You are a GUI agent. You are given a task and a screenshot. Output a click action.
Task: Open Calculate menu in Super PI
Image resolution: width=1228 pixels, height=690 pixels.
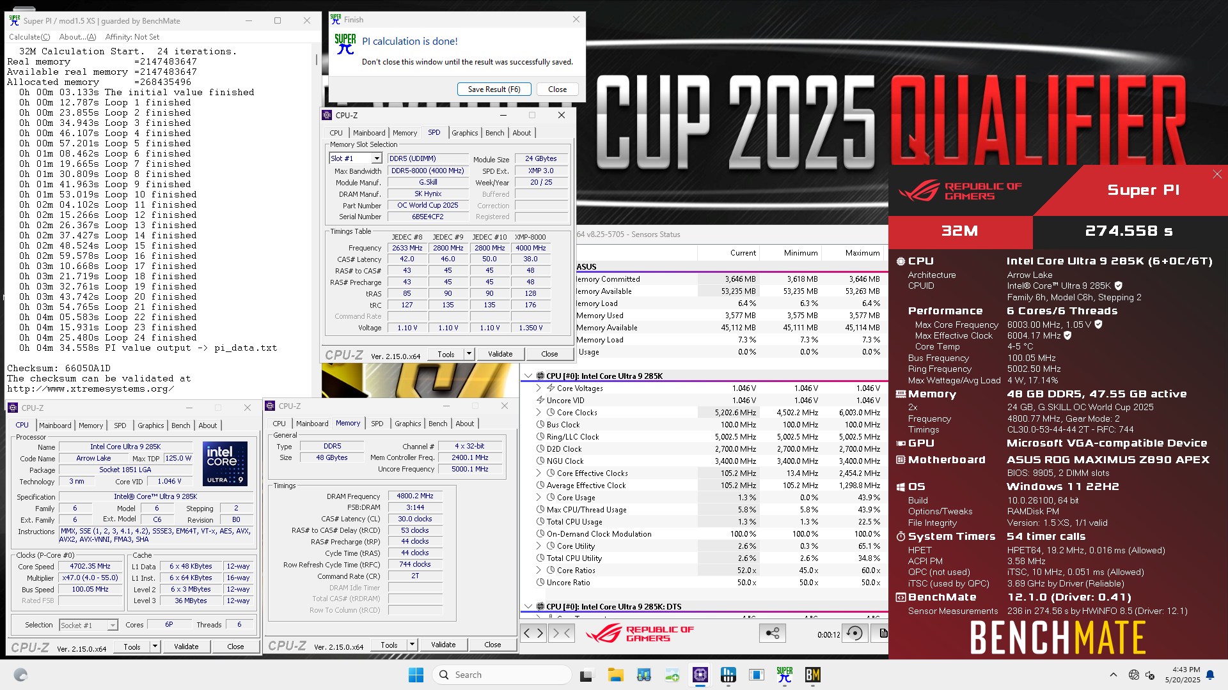(x=29, y=37)
